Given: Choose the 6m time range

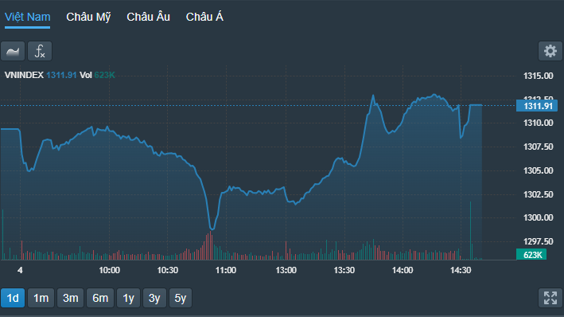Looking at the screenshot, I should tap(100, 298).
